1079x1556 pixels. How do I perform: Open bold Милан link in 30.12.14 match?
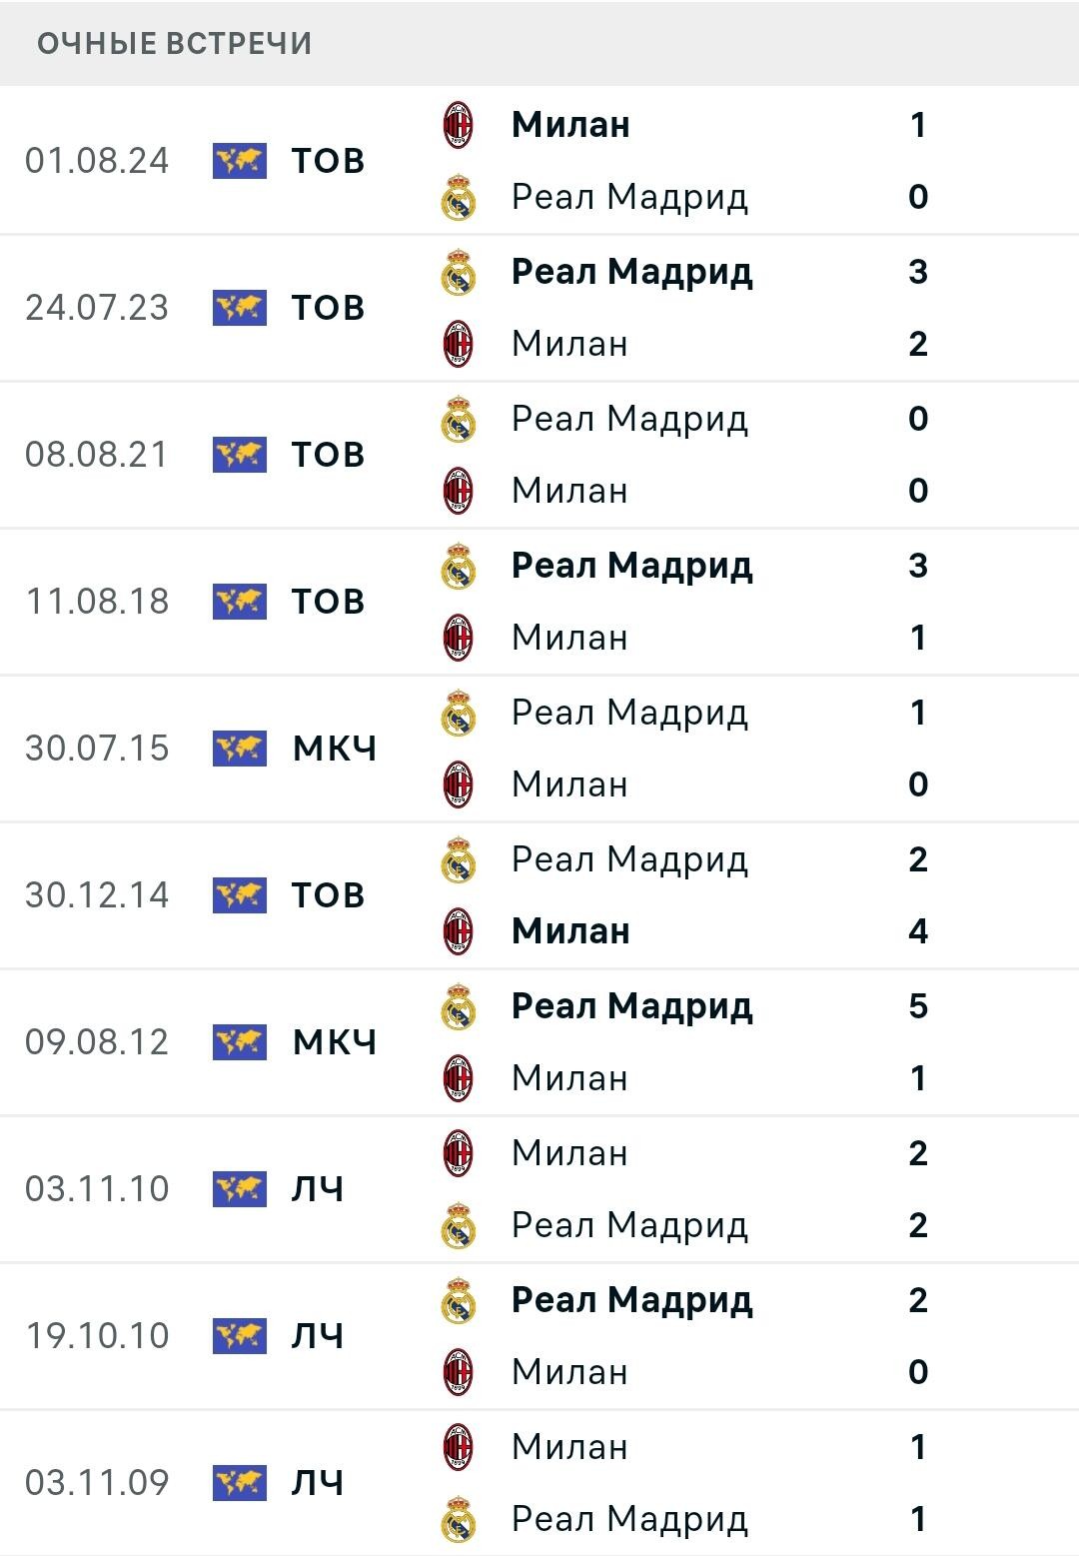pyautogui.click(x=570, y=931)
